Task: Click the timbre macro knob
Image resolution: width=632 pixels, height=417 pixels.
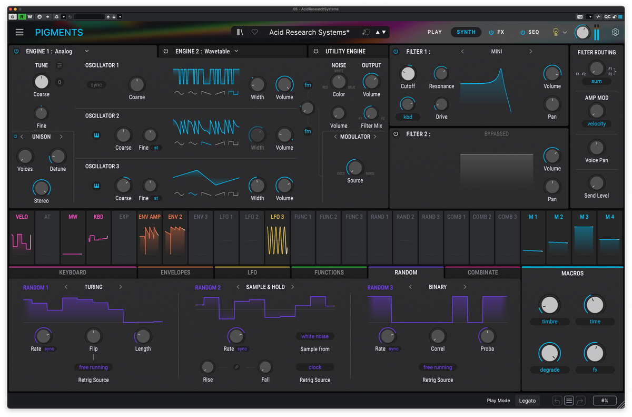Action: point(549,304)
